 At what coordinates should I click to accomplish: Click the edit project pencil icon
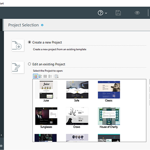pos(18,67)
